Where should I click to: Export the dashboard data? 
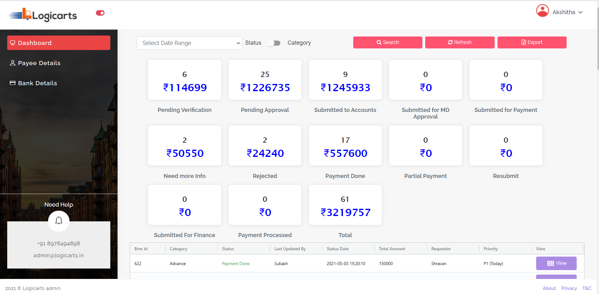coord(532,42)
